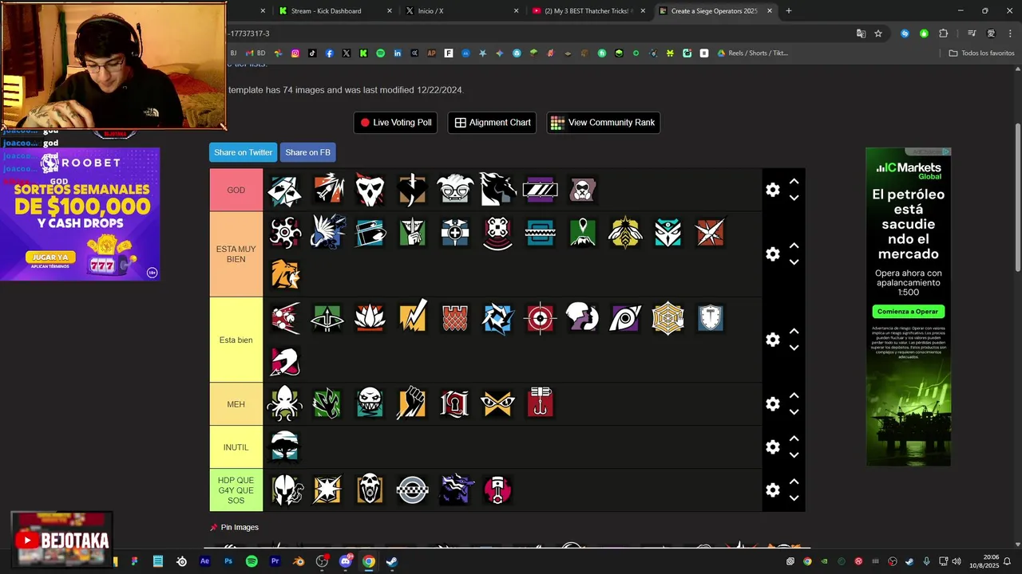Open Photoshop from the taskbar
The height and width of the screenshot is (574, 1022).
point(228,561)
